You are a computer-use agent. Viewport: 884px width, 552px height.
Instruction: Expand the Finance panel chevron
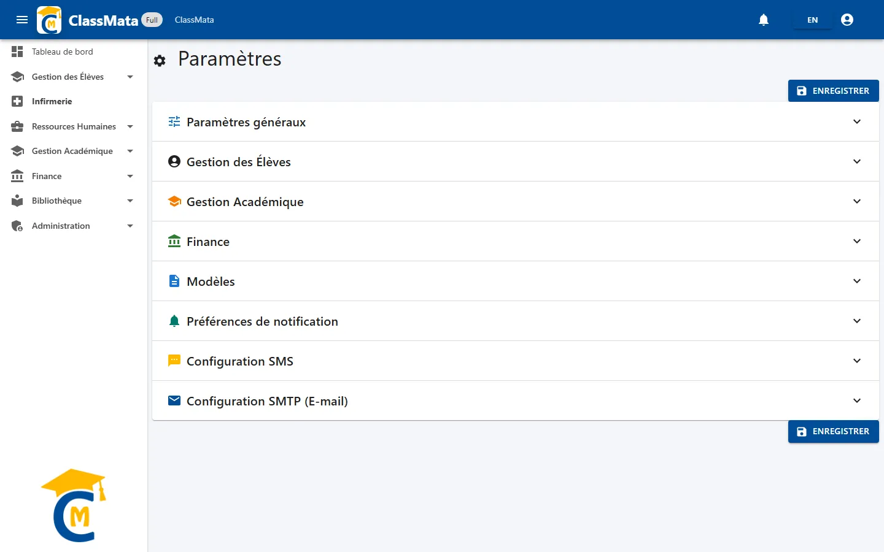point(857,241)
